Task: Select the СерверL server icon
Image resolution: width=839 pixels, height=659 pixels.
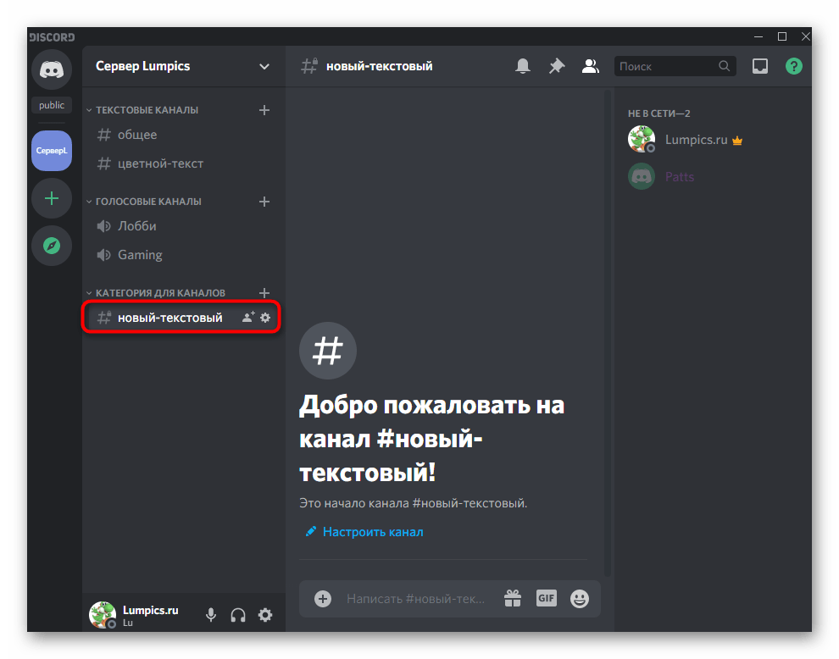Action: tap(52, 151)
